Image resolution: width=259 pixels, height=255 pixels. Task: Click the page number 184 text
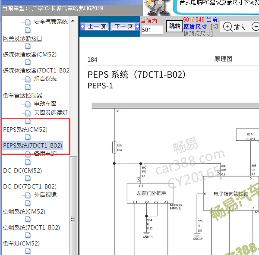pyautogui.click(x=92, y=60)
